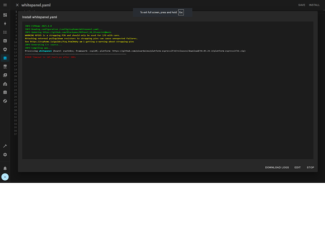Screen dimensions: 325x251
Task: Click the red ERROR Timeout log line
Action: tap(50, 57)
